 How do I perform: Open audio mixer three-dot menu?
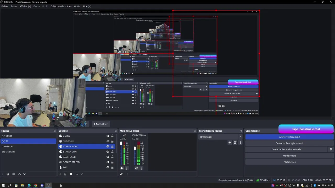coord(127,174)
